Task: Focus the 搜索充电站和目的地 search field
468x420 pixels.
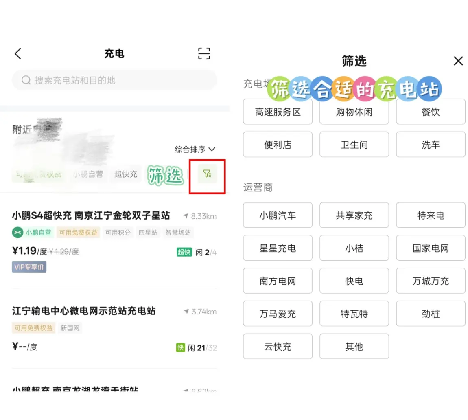Action: tap(114, 80)
